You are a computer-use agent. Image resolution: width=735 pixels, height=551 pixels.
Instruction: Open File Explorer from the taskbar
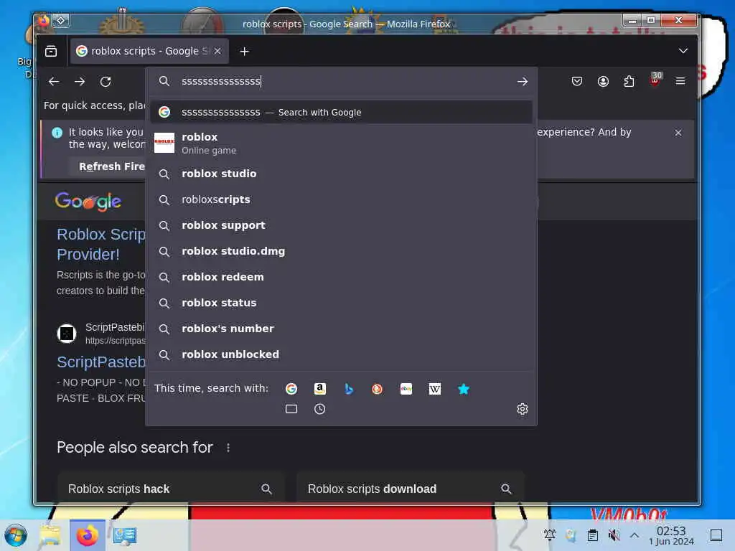click(x=50, y=535)
